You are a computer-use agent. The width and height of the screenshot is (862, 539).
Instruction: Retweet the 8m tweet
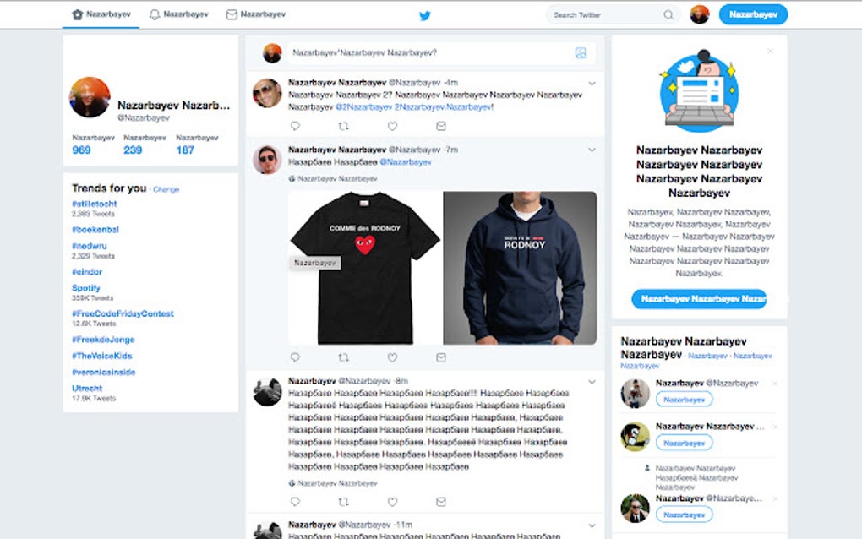click(x=344, y=502)
